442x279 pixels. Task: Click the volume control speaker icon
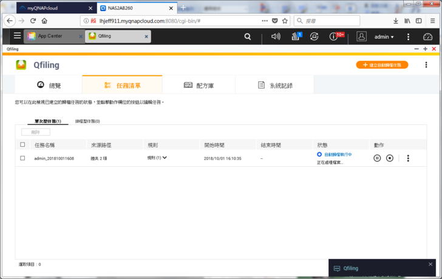coord(276,36)
